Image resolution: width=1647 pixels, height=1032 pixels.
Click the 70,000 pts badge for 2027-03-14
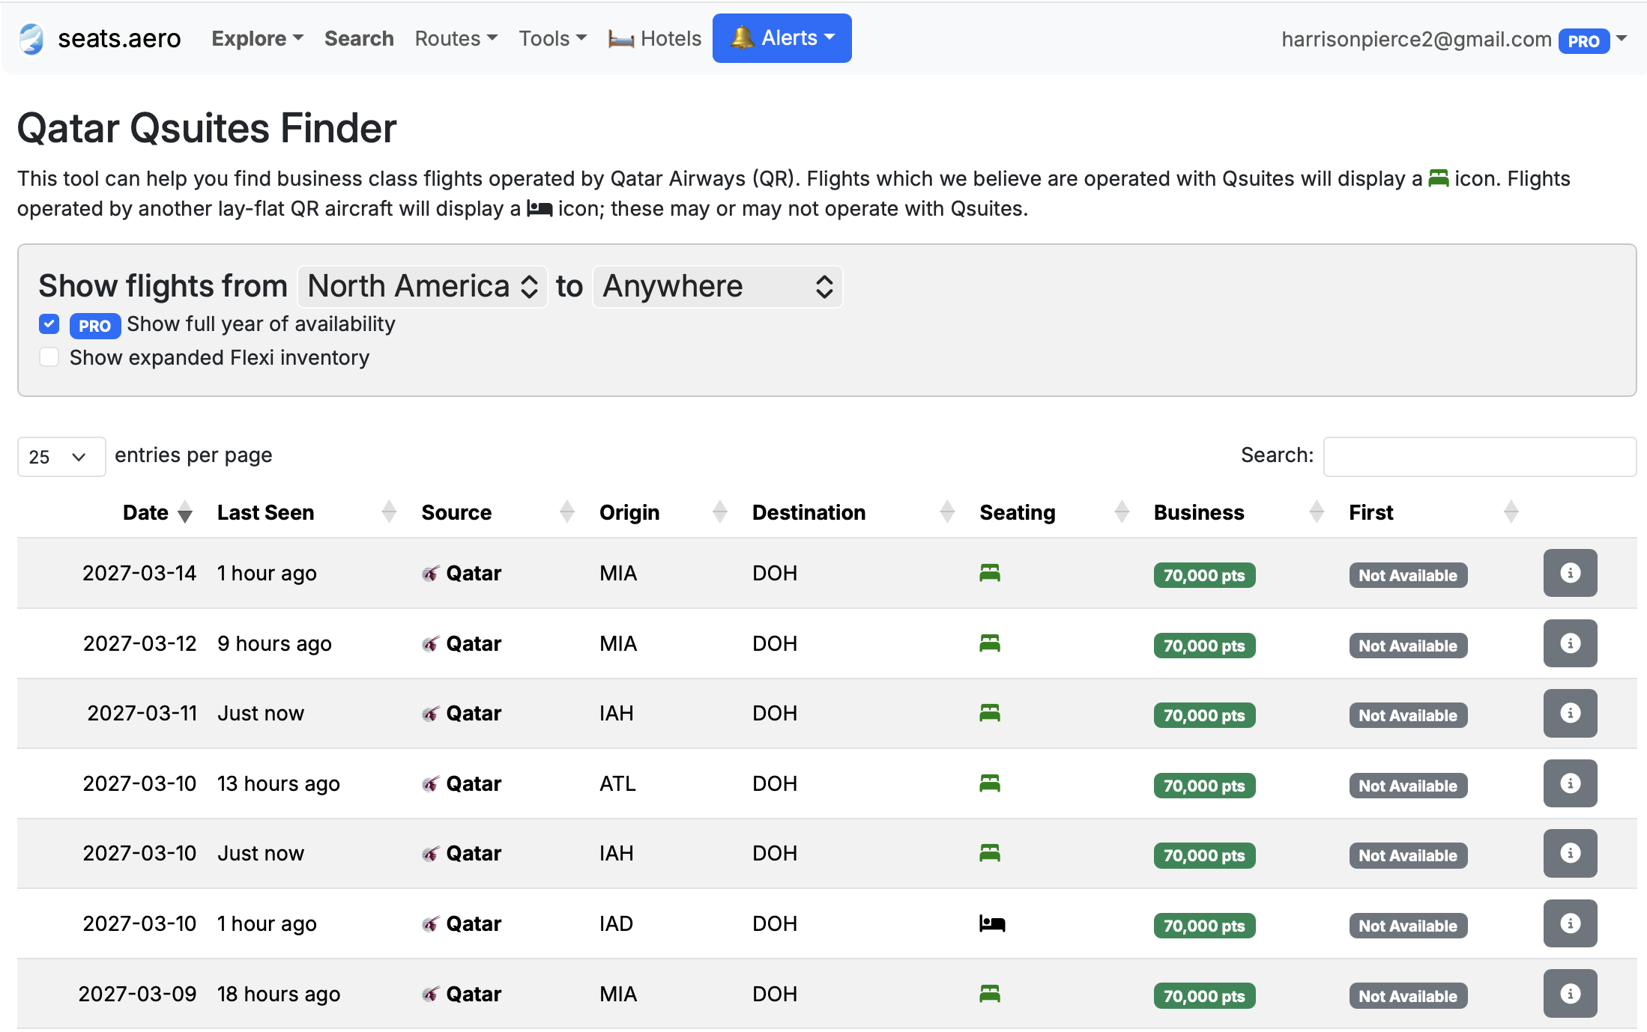[x=1204, y=575]
